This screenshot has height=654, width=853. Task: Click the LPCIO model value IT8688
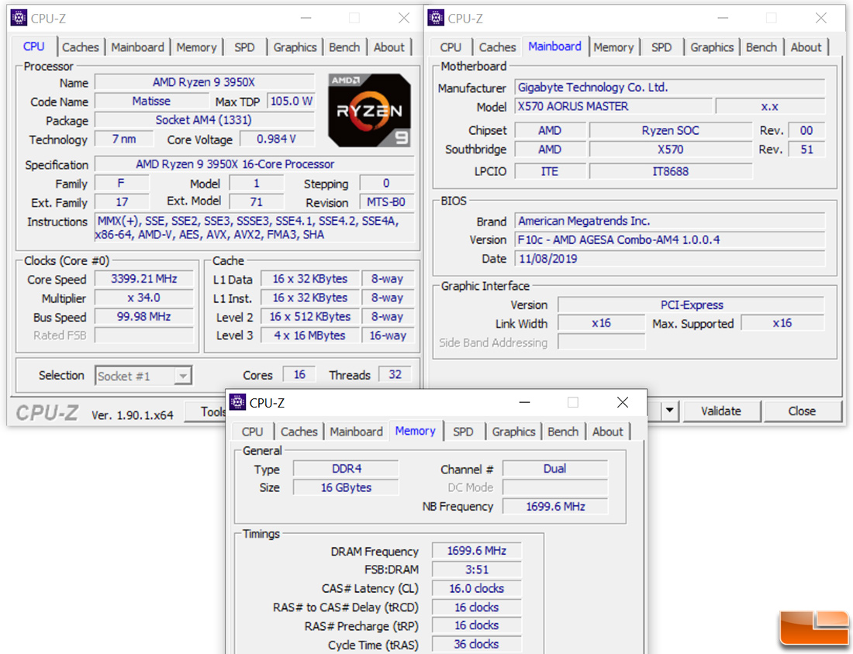tap(671, 171)
